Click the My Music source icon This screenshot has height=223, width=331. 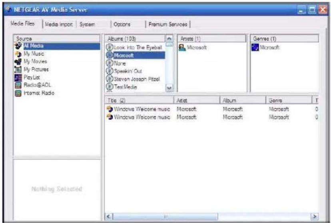[x=18, y=54]
